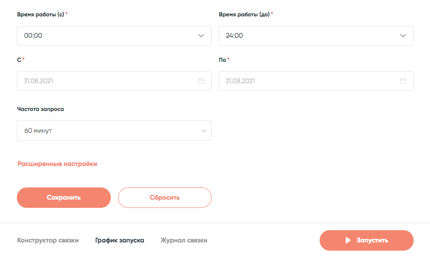Open the "Частота запроса" dropdown arrow
The width and height of the screenshot is (430, 257).
click(203, 131)
